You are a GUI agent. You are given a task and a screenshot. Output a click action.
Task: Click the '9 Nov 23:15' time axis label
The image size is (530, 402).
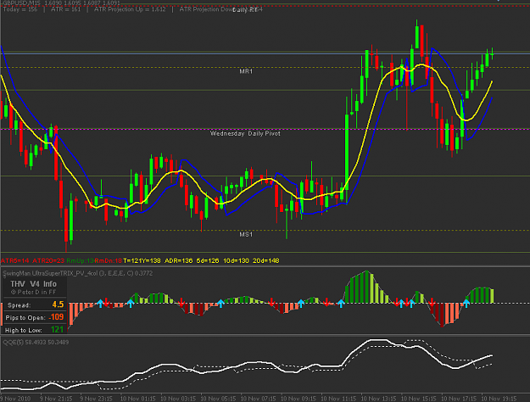[96, 399]
